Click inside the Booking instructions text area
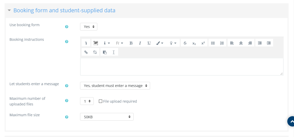294x137 pixels. (x=182, y=66)
